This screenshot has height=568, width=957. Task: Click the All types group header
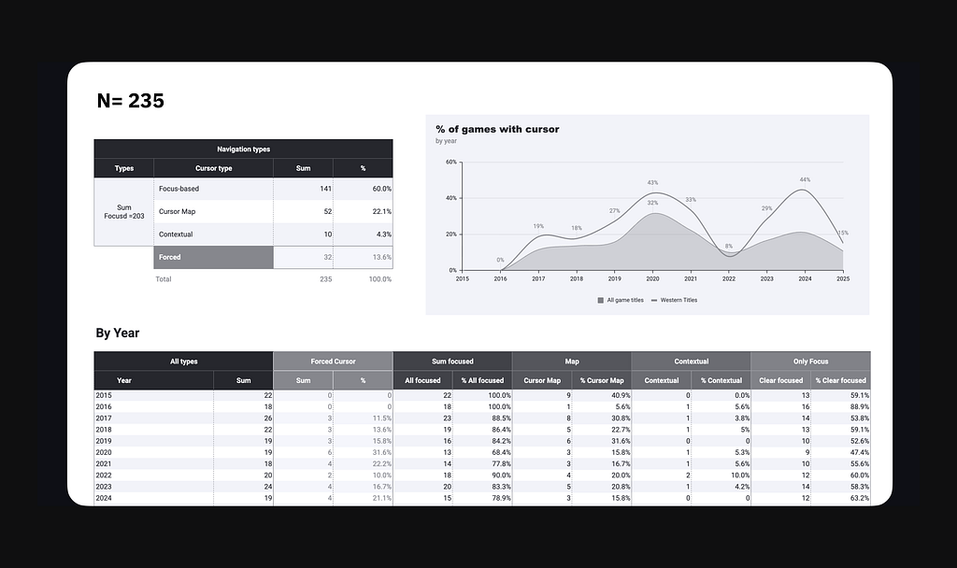(x=184, y=362)
